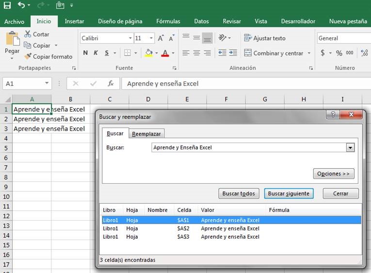Click the Copiar formato brush
371x273 pixels.
pos(28,56)
